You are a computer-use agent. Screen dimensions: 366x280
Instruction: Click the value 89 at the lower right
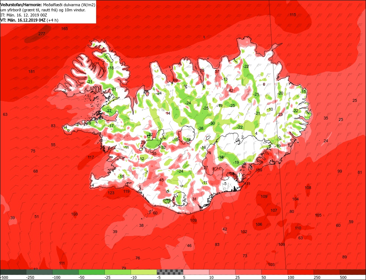point(344,257)
